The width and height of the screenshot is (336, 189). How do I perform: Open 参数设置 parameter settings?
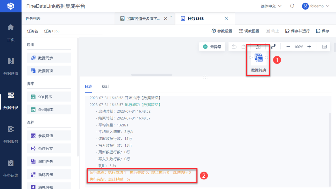222,31
